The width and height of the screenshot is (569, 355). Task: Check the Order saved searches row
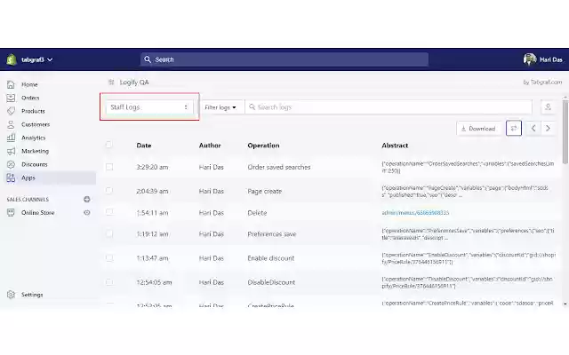(108, 167)
